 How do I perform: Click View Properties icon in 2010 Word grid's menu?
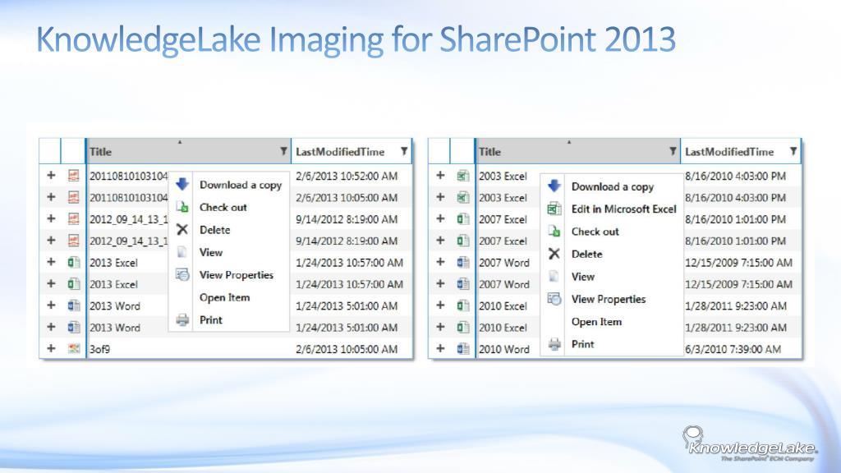(x=554, y=299)
